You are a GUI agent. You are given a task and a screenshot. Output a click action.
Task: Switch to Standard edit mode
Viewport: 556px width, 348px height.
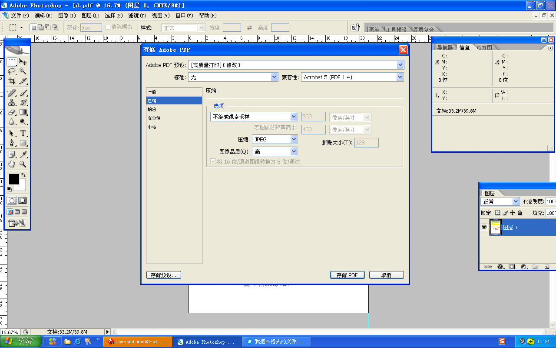[x=12, y=201]
